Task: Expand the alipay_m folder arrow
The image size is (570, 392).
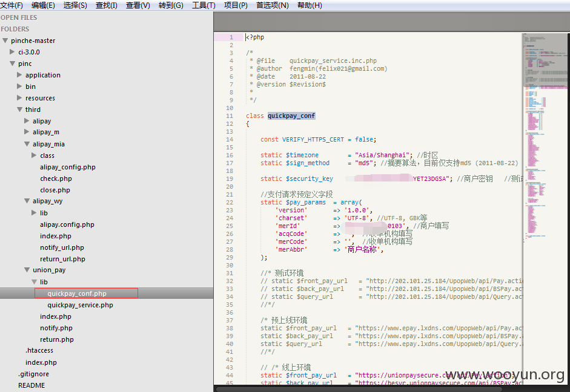Action: (x=27, y=132)
